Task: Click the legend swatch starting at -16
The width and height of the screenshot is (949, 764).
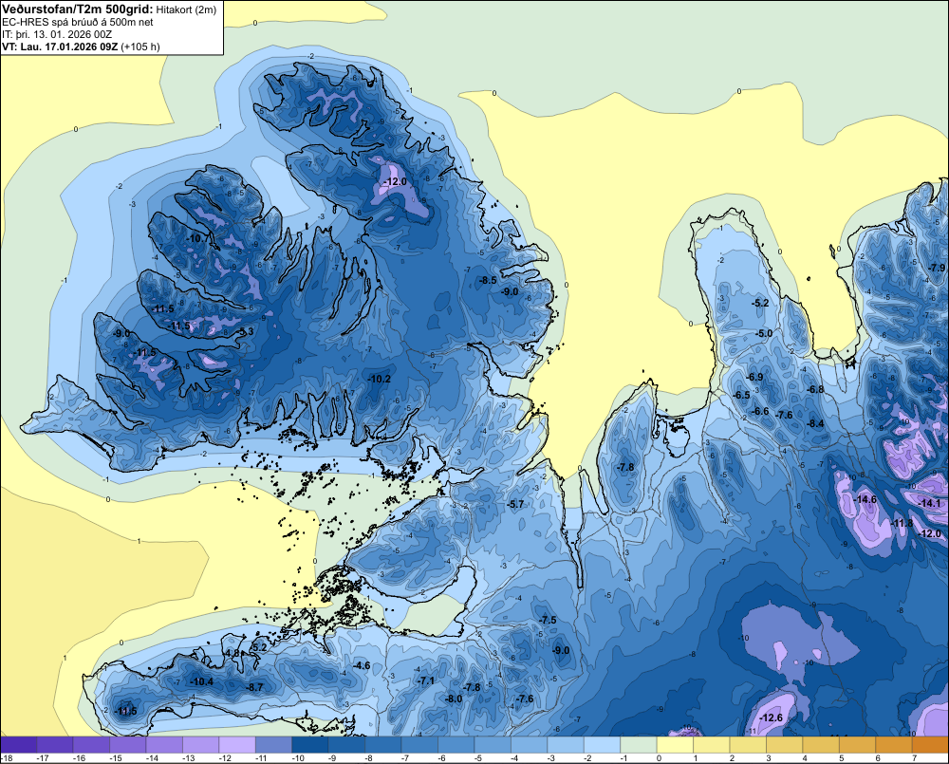Action: coord(91,744)
